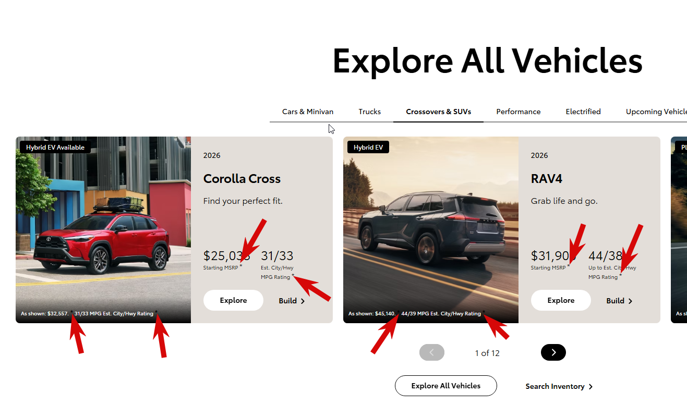Click Explore button for RAV4
Screen dimensions: 687x417
561,300
